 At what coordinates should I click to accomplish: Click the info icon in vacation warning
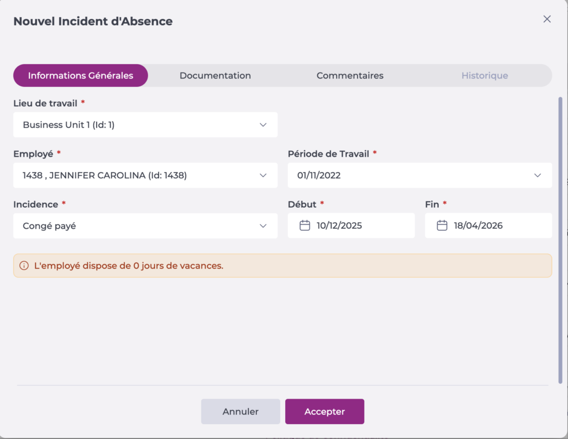pos(24,266)
